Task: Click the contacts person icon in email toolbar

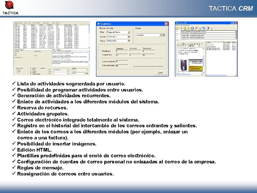Action: pyautogui.click(x=185, y=29)
